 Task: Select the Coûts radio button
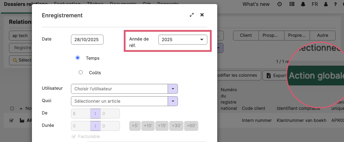81,72
